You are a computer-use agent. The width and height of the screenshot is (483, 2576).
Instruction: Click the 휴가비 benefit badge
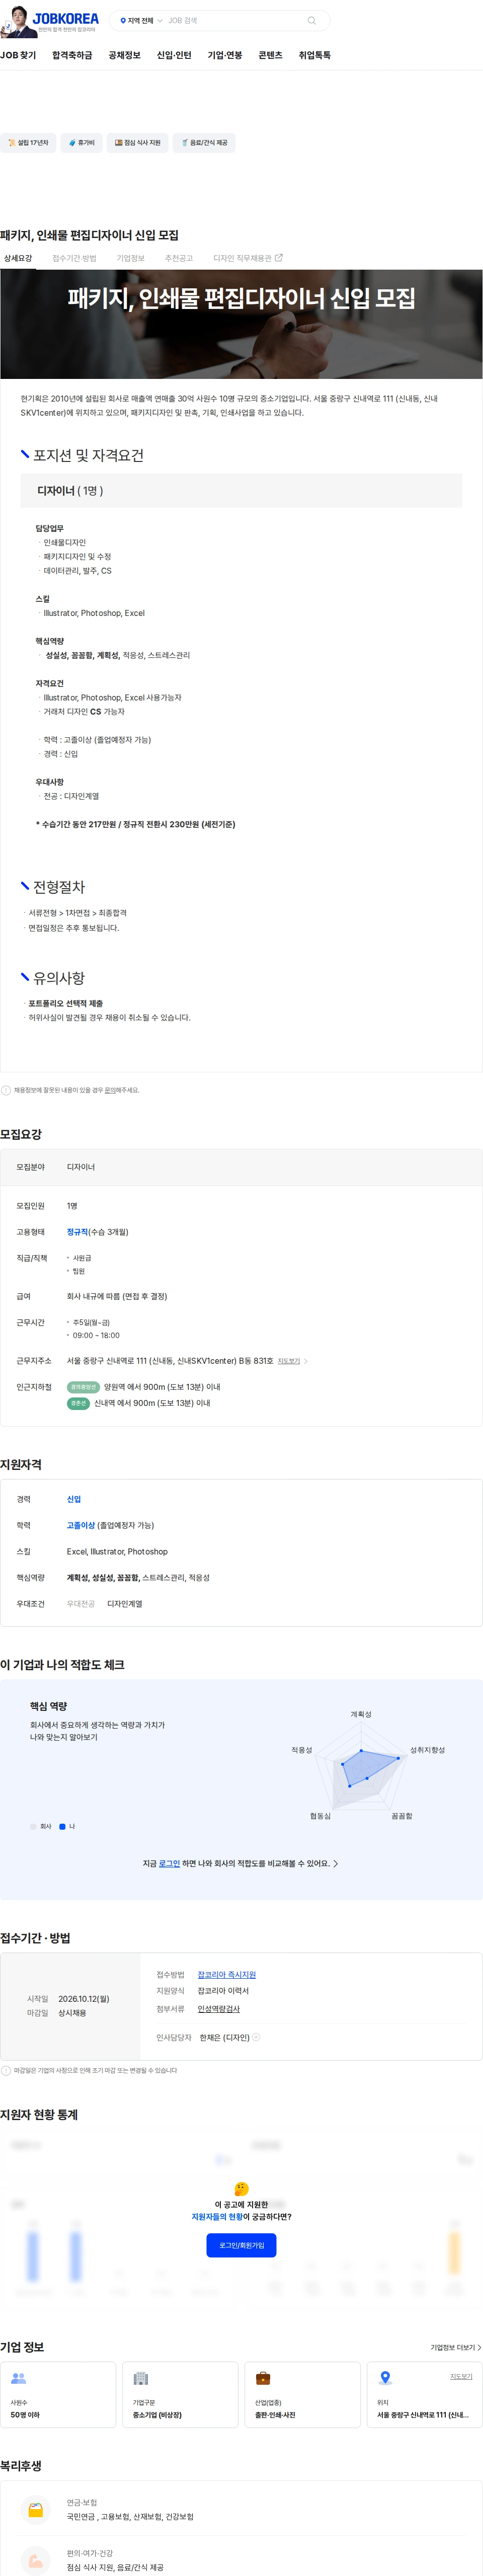click(81, 143)
